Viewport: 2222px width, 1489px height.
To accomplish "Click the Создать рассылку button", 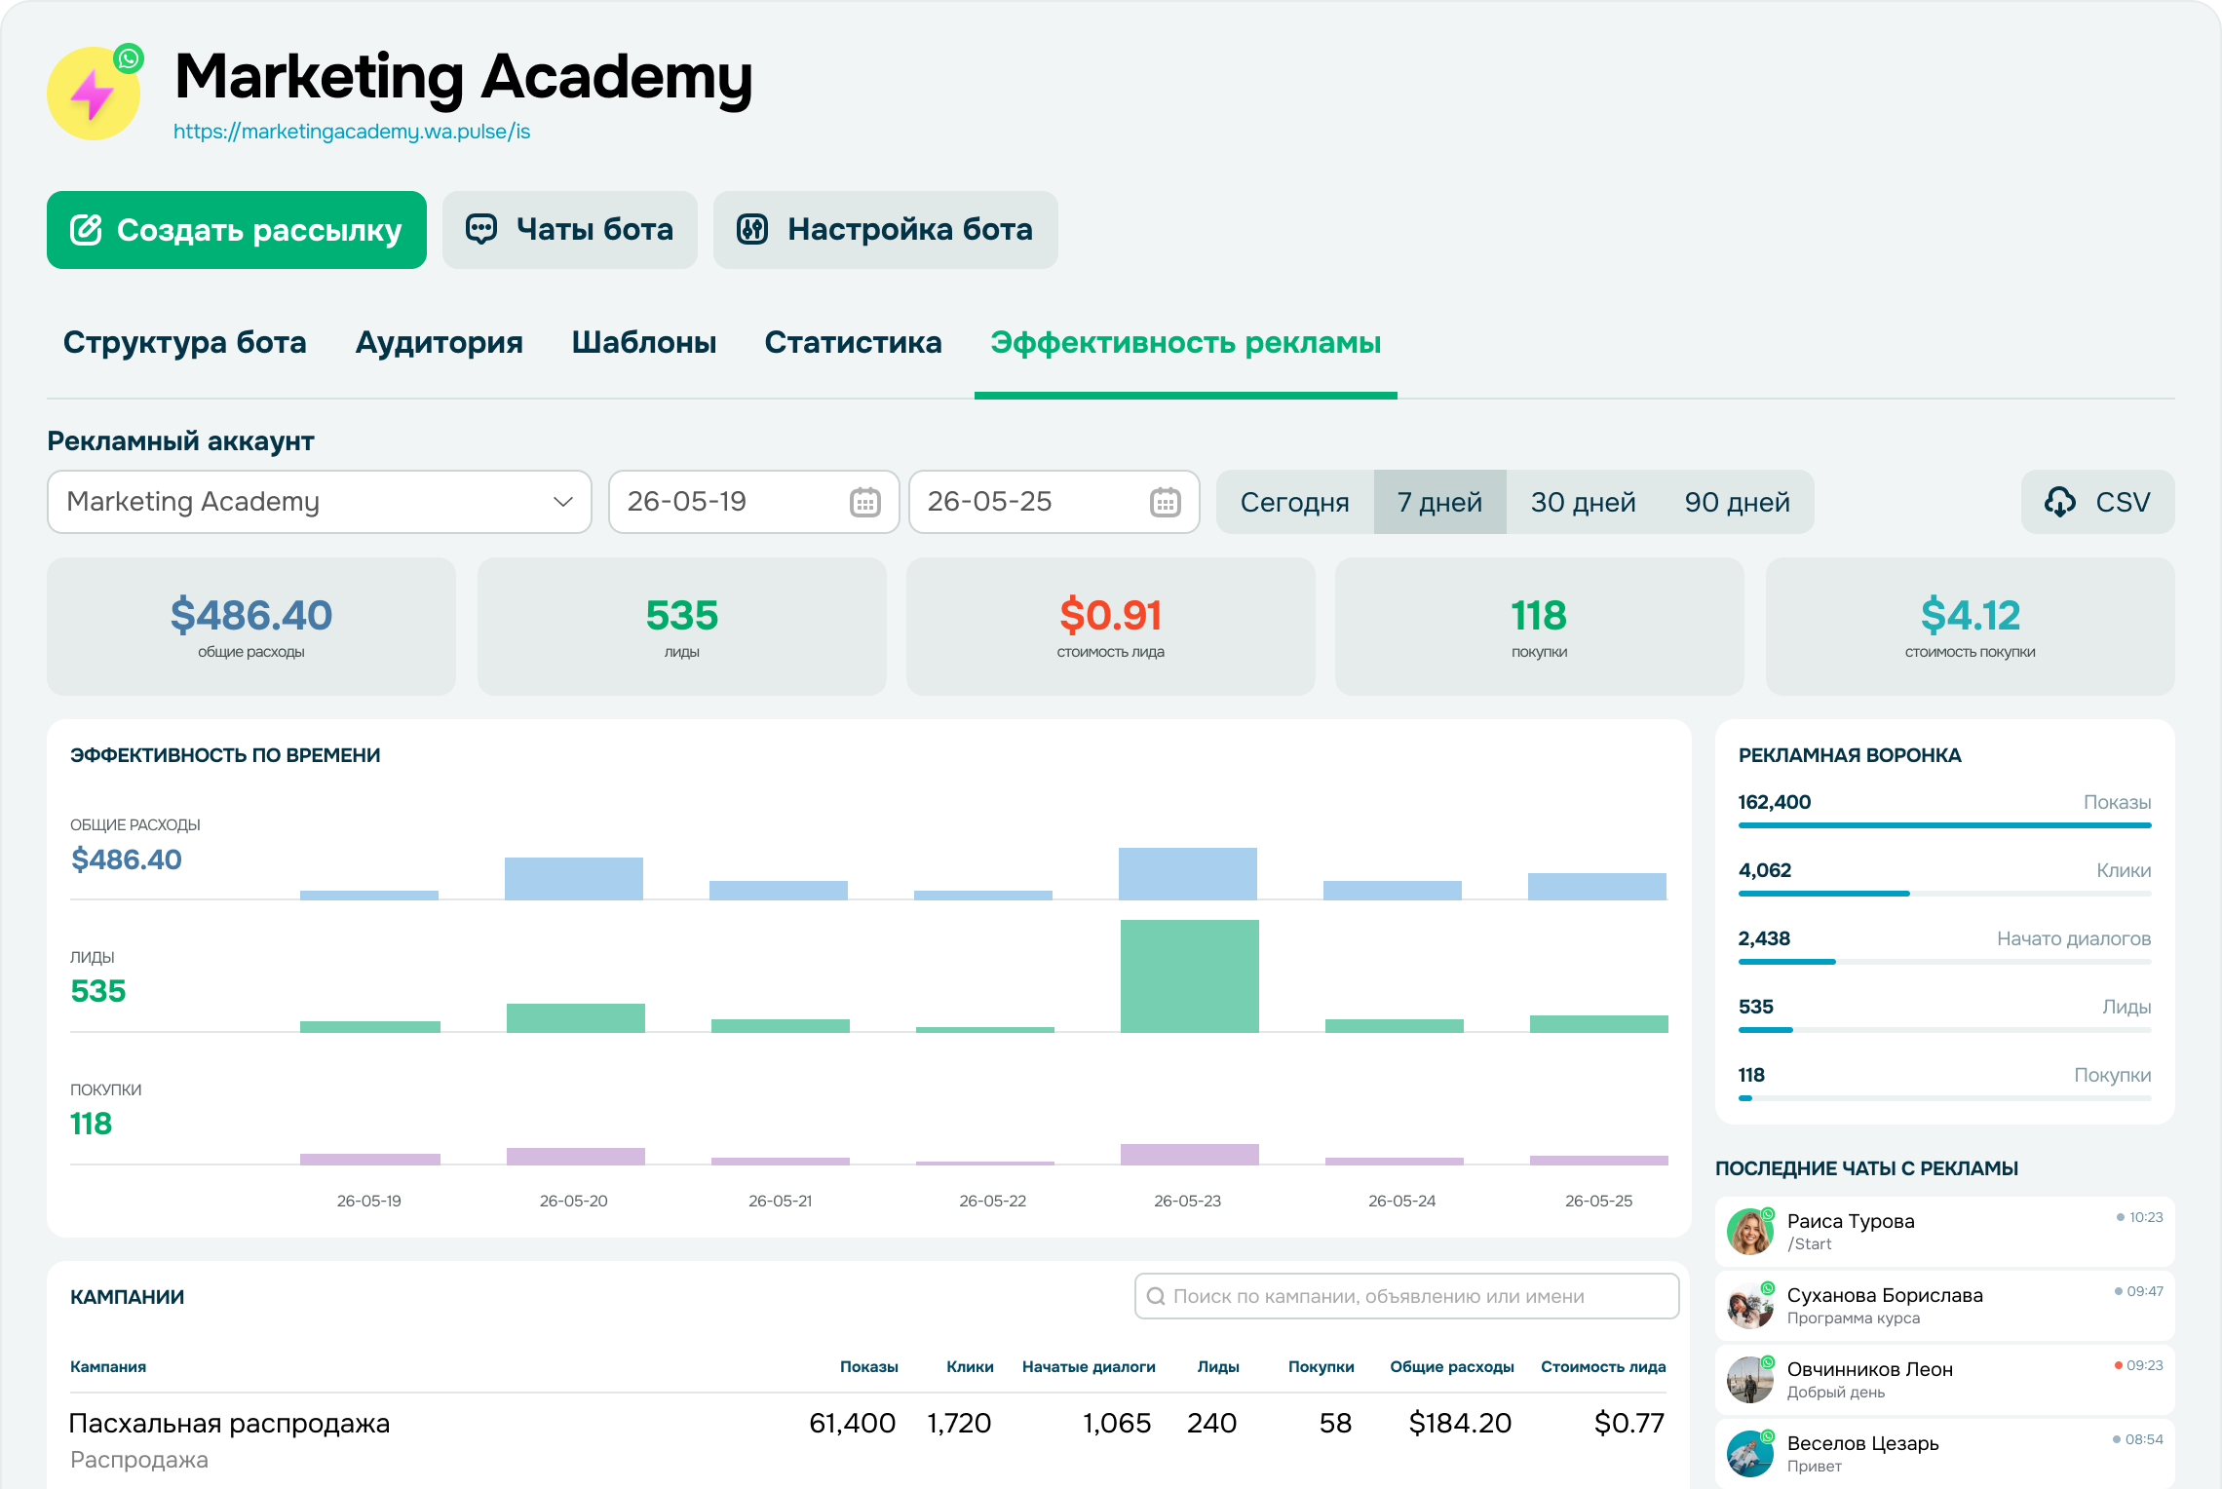I will coord(237,230).
